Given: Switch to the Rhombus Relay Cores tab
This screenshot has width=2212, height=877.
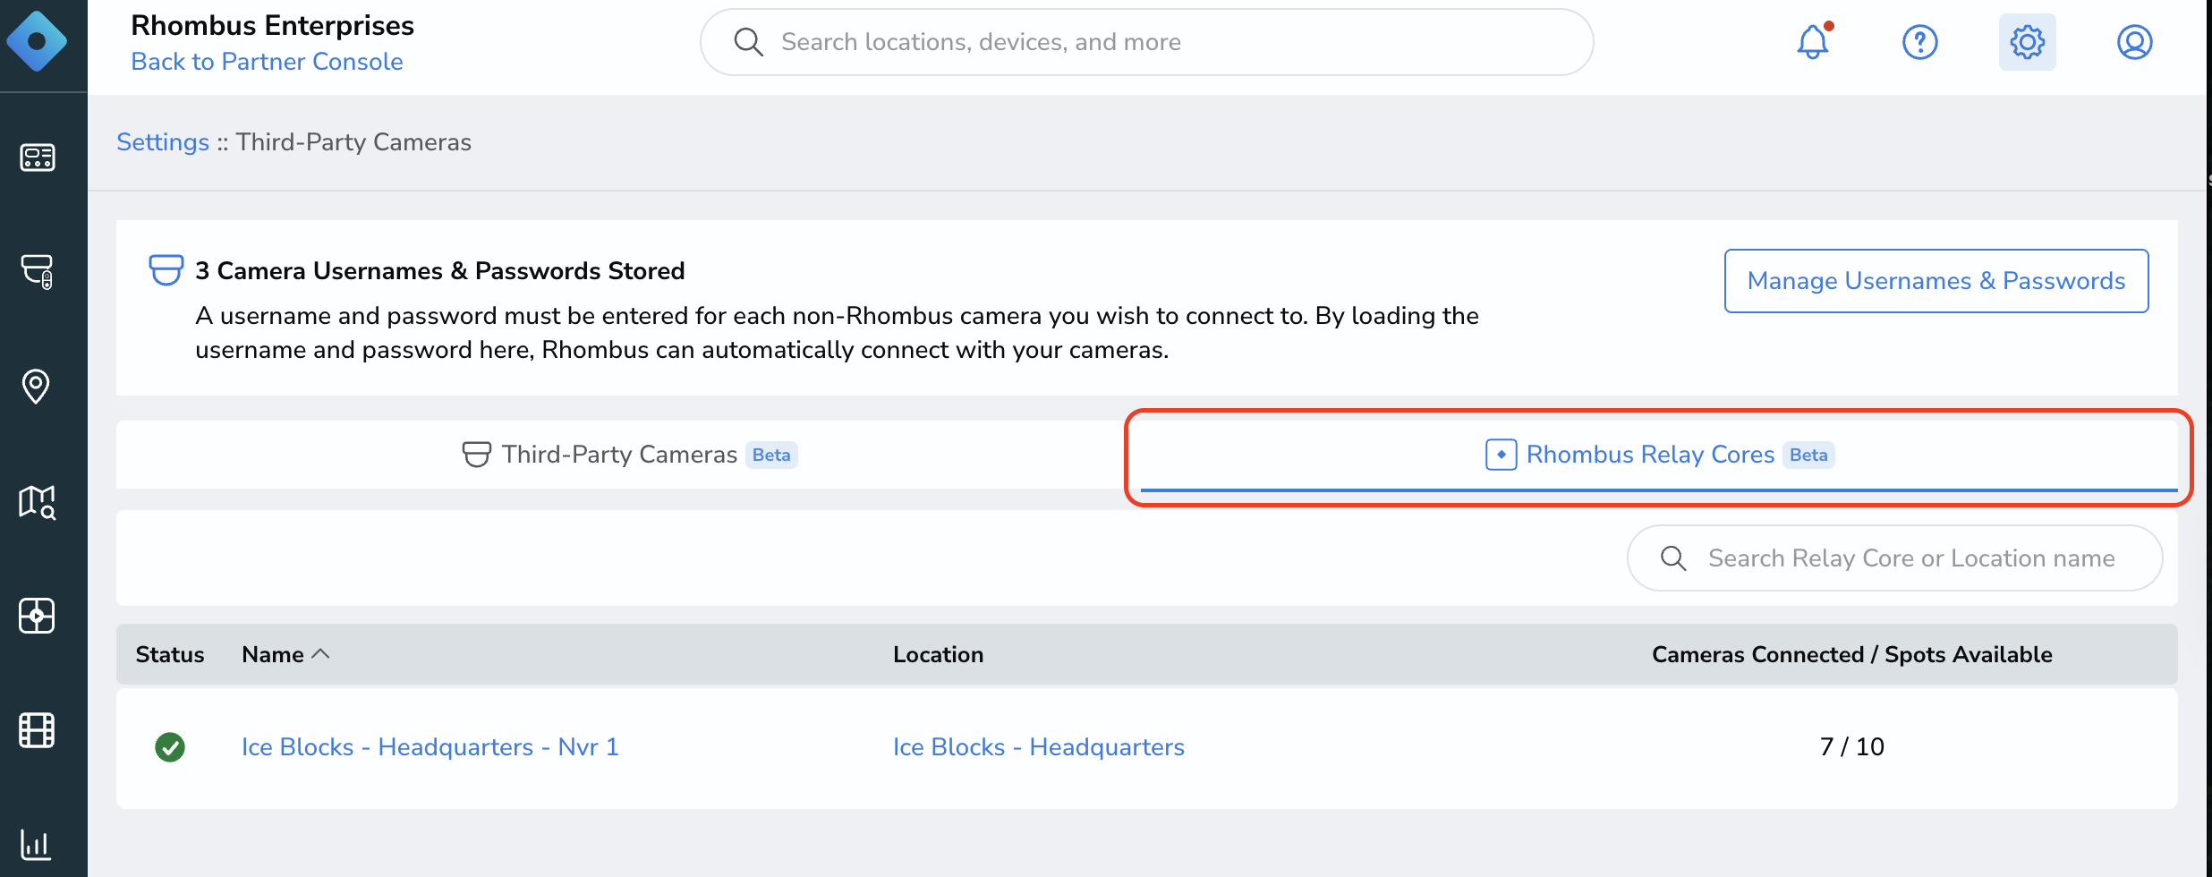Looking at the screenshot, I should point(1651,455).
